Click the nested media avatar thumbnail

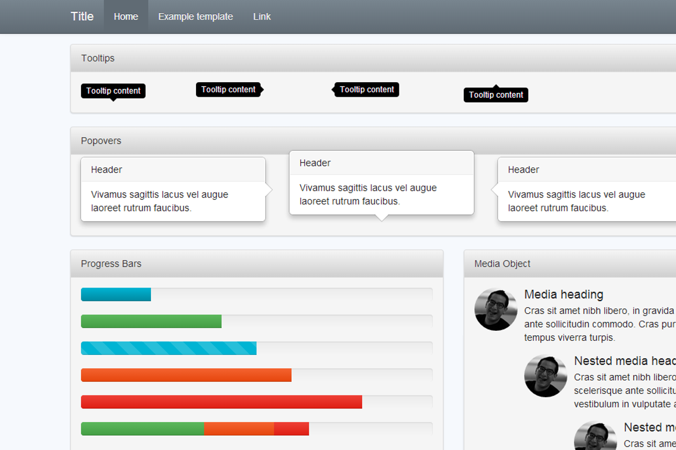(545, 375)
